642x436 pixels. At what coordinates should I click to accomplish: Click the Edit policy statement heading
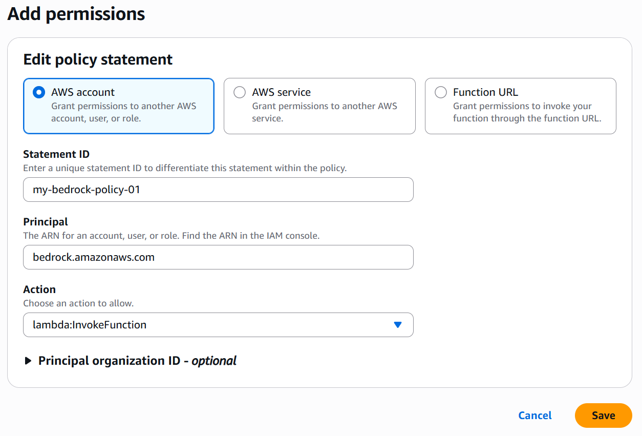[98, 59]
